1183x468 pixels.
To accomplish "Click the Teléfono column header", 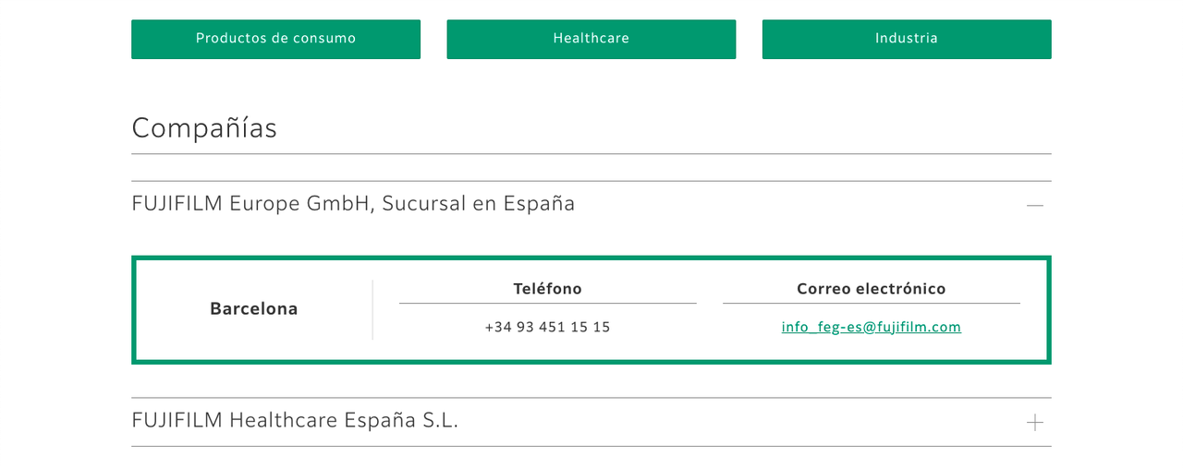I will 548,289.
